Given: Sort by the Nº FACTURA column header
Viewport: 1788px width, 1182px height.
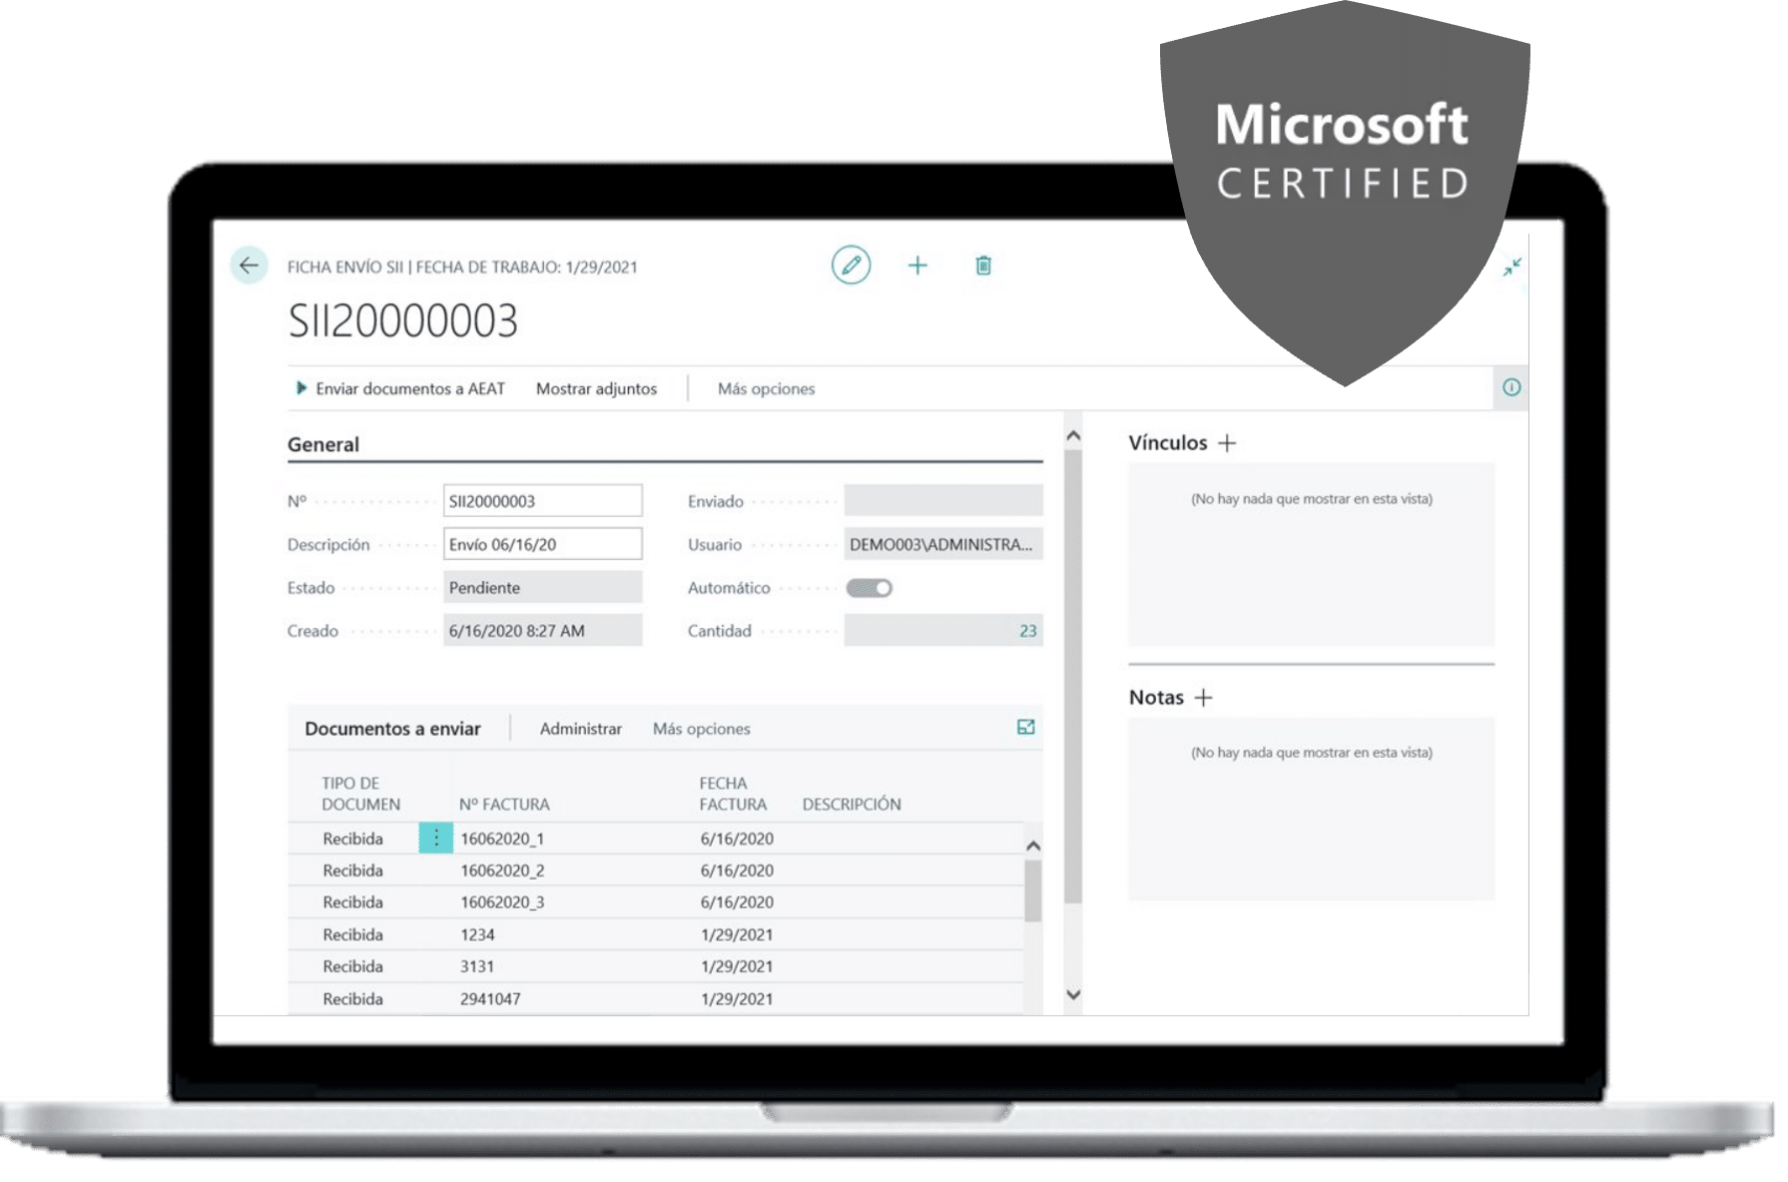Looking at the screenshot, I should coord(504,805).
